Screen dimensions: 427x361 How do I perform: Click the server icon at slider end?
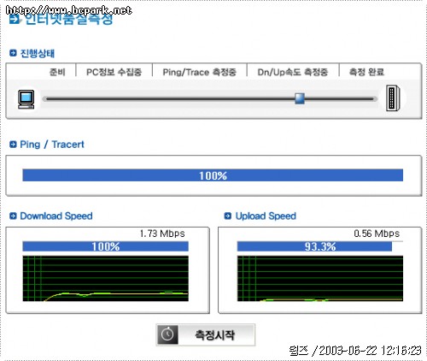pyautogui.click(x=393, y=98)
